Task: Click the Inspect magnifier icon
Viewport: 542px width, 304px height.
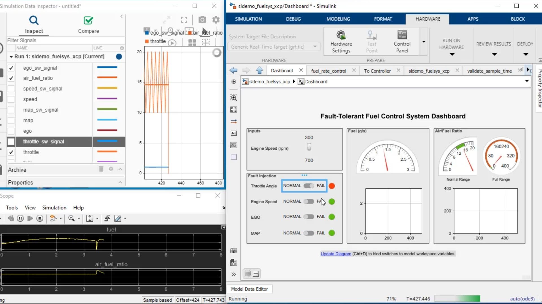Action: pos(34,21)
